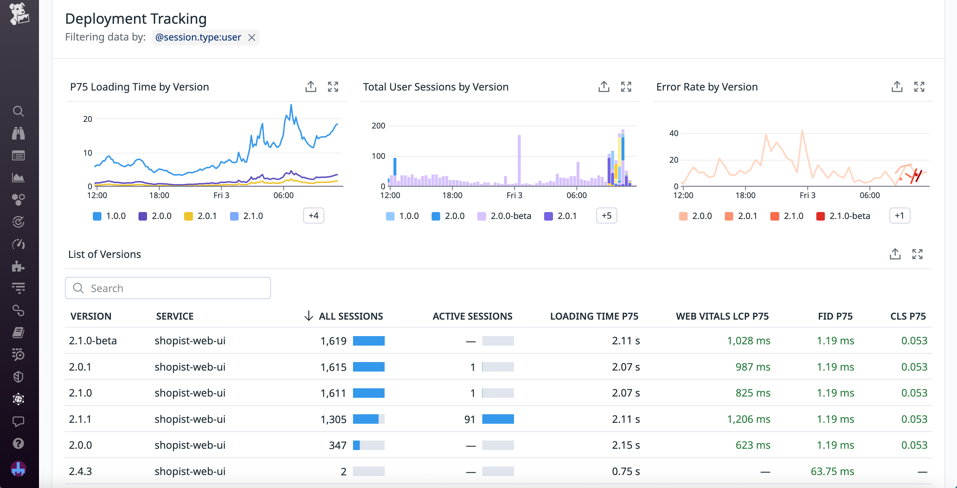Open Watchdog from the sidebar
Image resolution: width=957 pixels, height=488 pixels.
(x=19, y=134)
